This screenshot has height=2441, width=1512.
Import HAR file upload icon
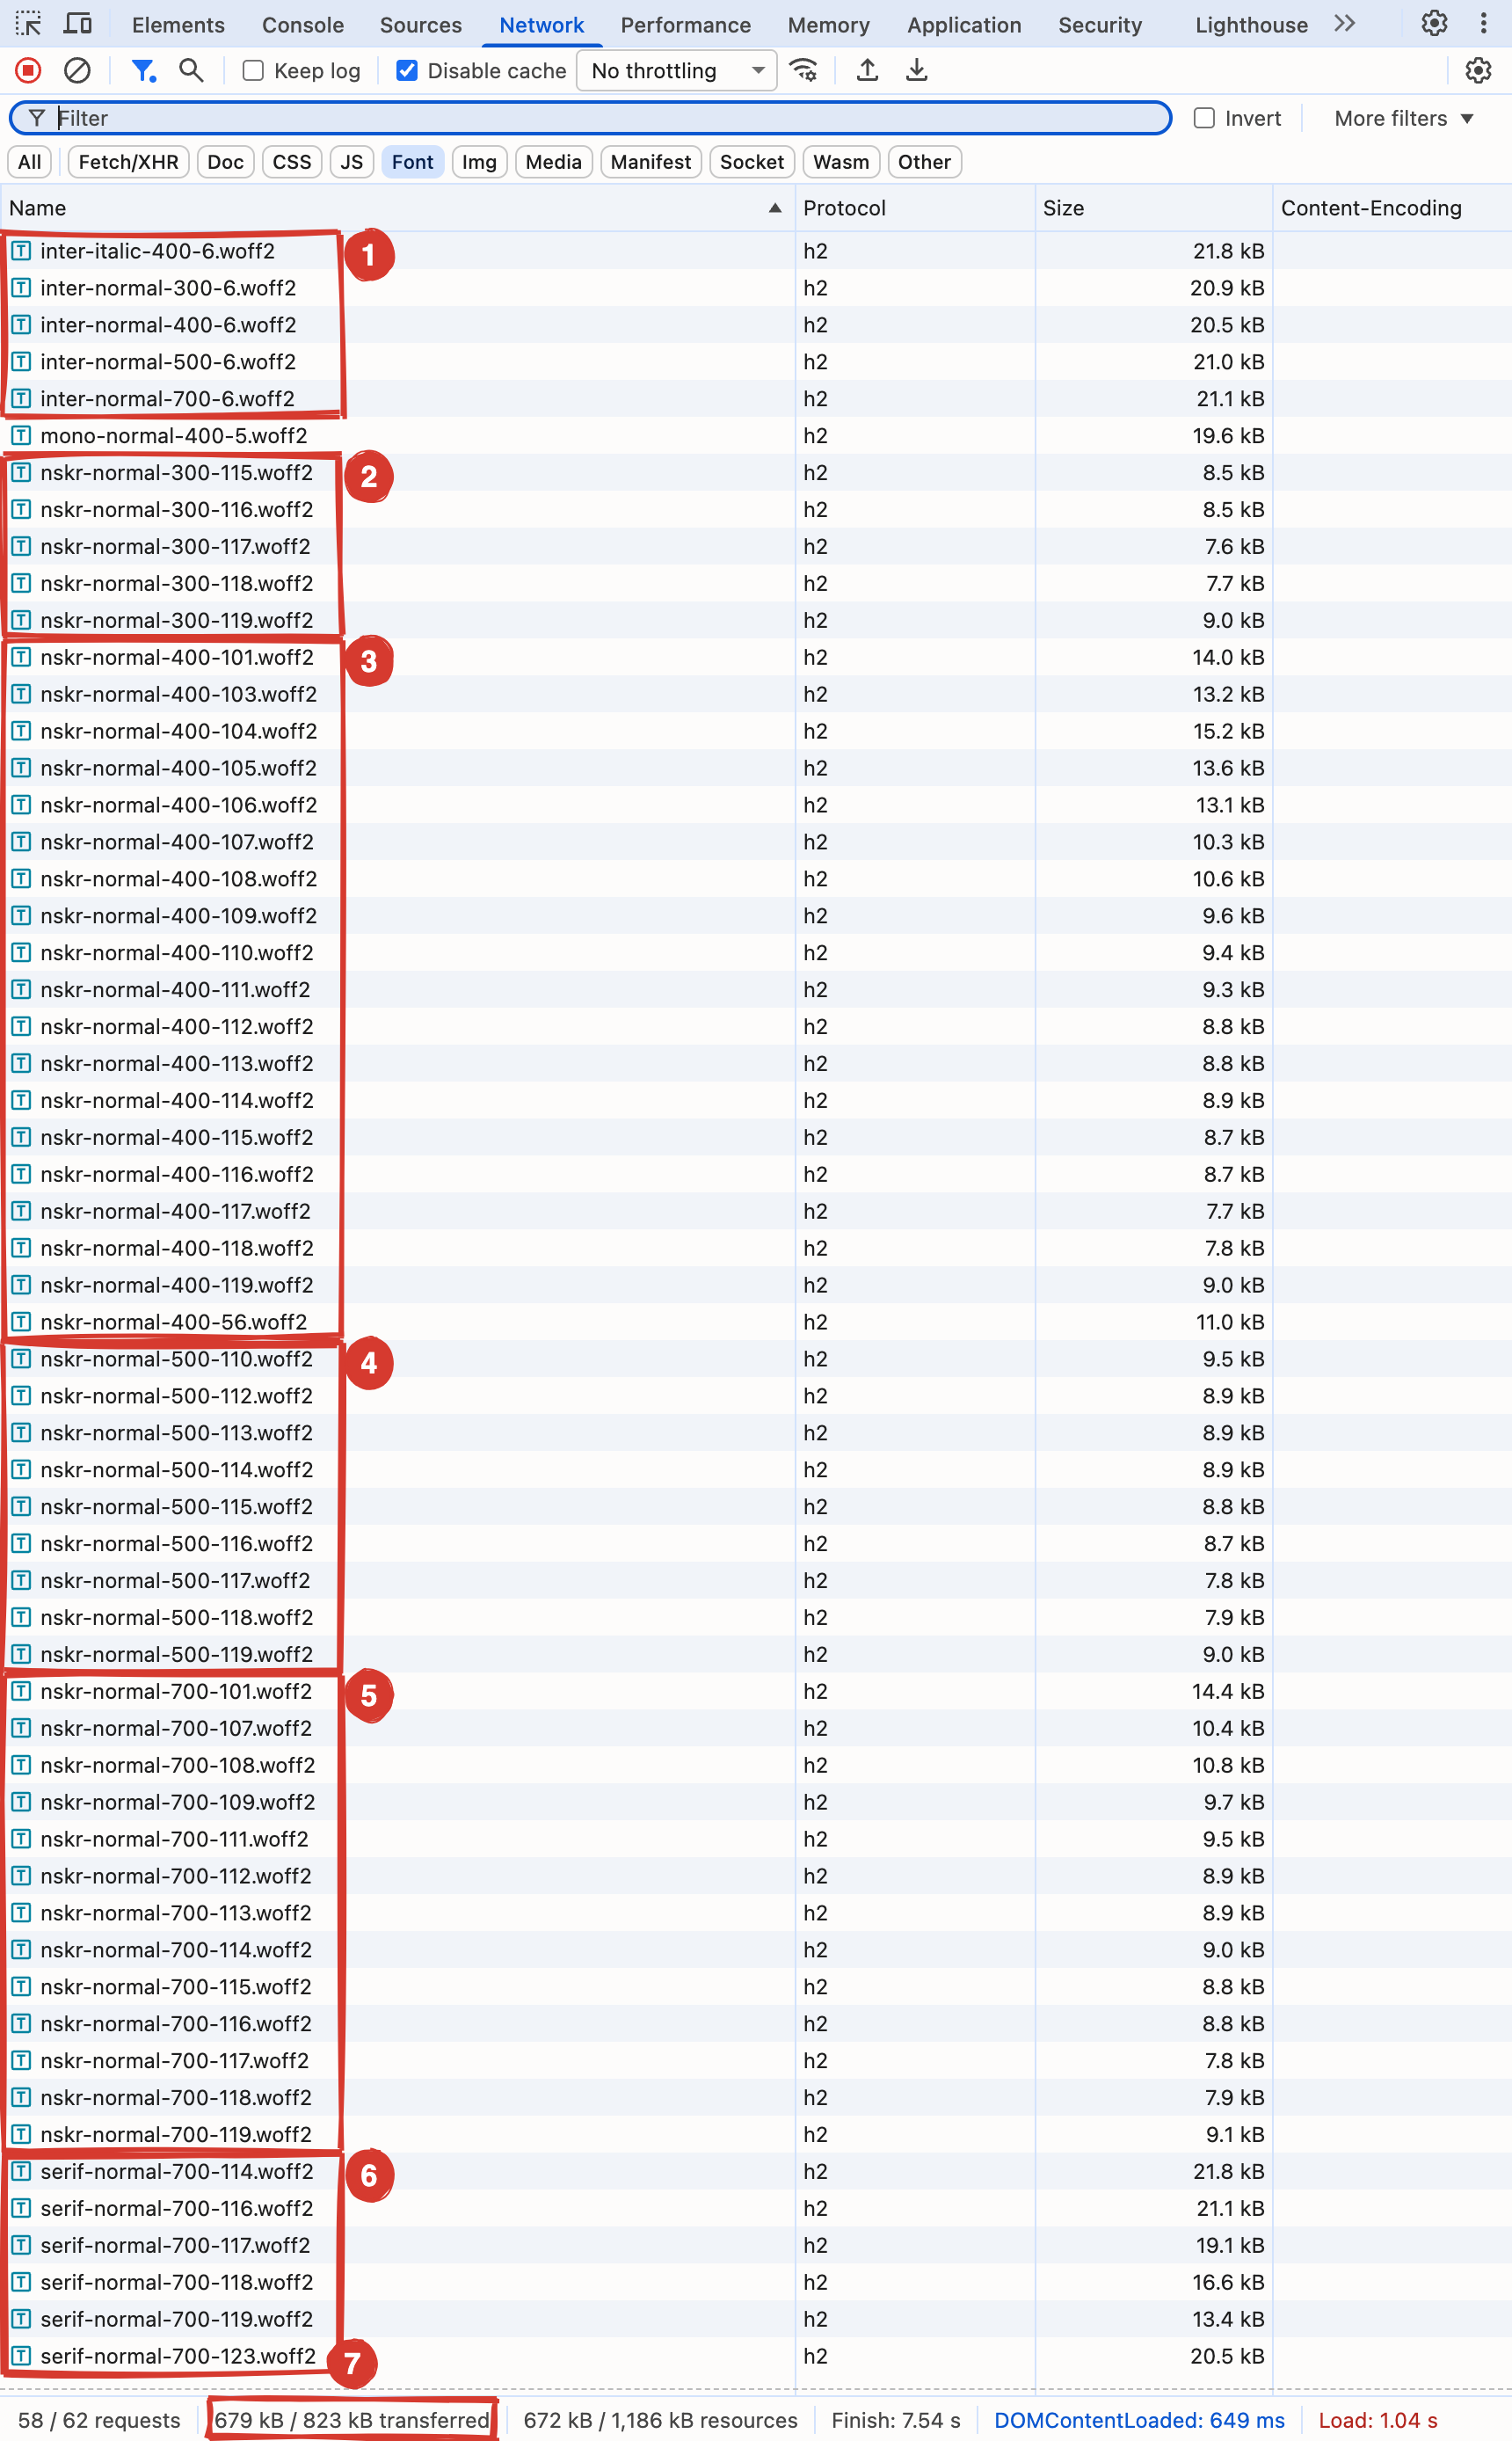click(x=868, y=70)
